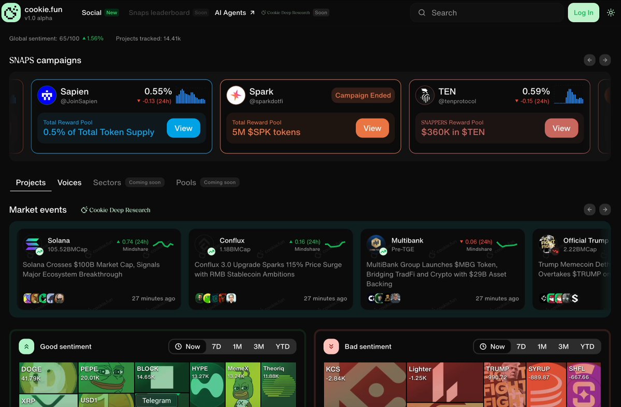Click the Lighter bad sentiment tile

(x=445, y=382)
